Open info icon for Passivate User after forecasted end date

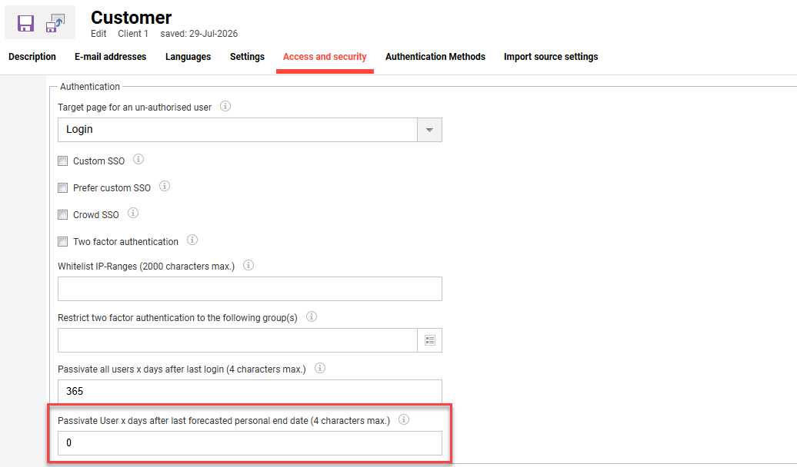[404, 420]
